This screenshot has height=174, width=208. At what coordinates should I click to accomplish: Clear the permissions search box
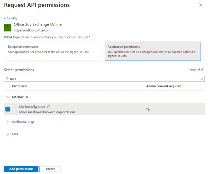[x=201, y=79]
